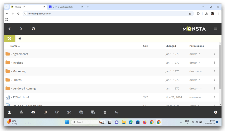Open the Windows Start menu
Viewport: 225px width, 131px height.
coord(67,122)
